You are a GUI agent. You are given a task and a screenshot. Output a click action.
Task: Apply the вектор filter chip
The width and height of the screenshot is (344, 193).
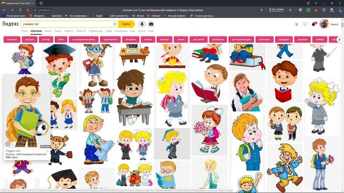point(46,39)
